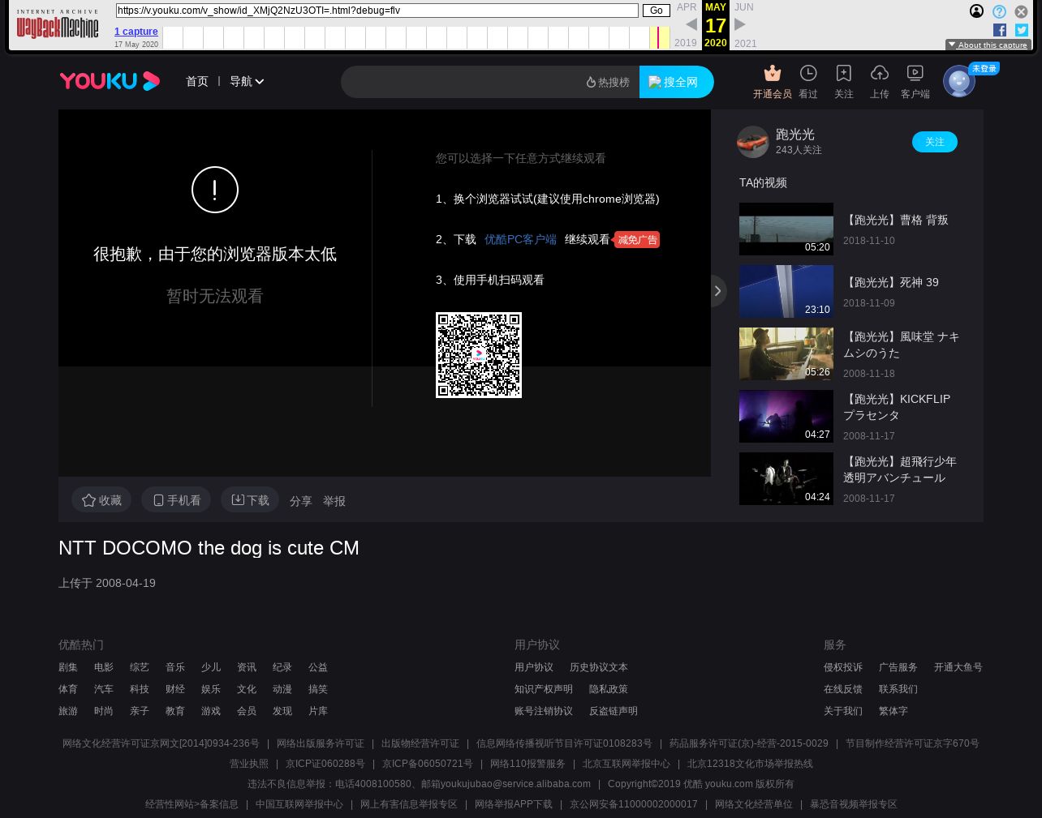Open thumbnail for 死神 39 video
This screenshot has height=818, width=1042.
click(786, 291)
